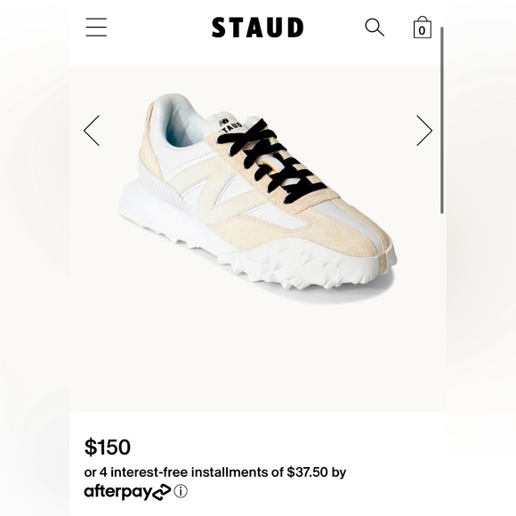Image resolution: width=516 pixels, height=516 pixels.
Task: Open the search magnifier icon
Action: (375, 28)
